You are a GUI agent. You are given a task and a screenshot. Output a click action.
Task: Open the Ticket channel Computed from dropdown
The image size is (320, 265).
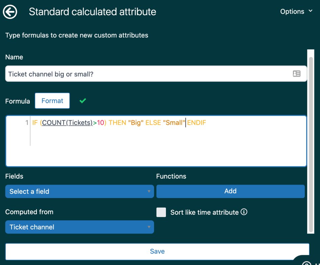(80, 227)
